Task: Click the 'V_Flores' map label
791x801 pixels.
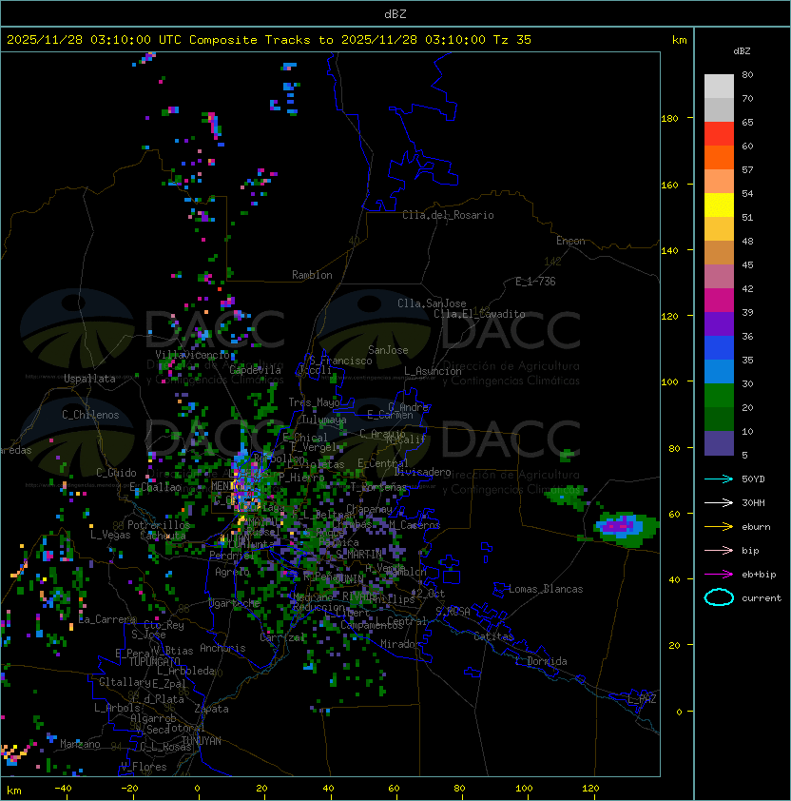Action: point(144,767)
